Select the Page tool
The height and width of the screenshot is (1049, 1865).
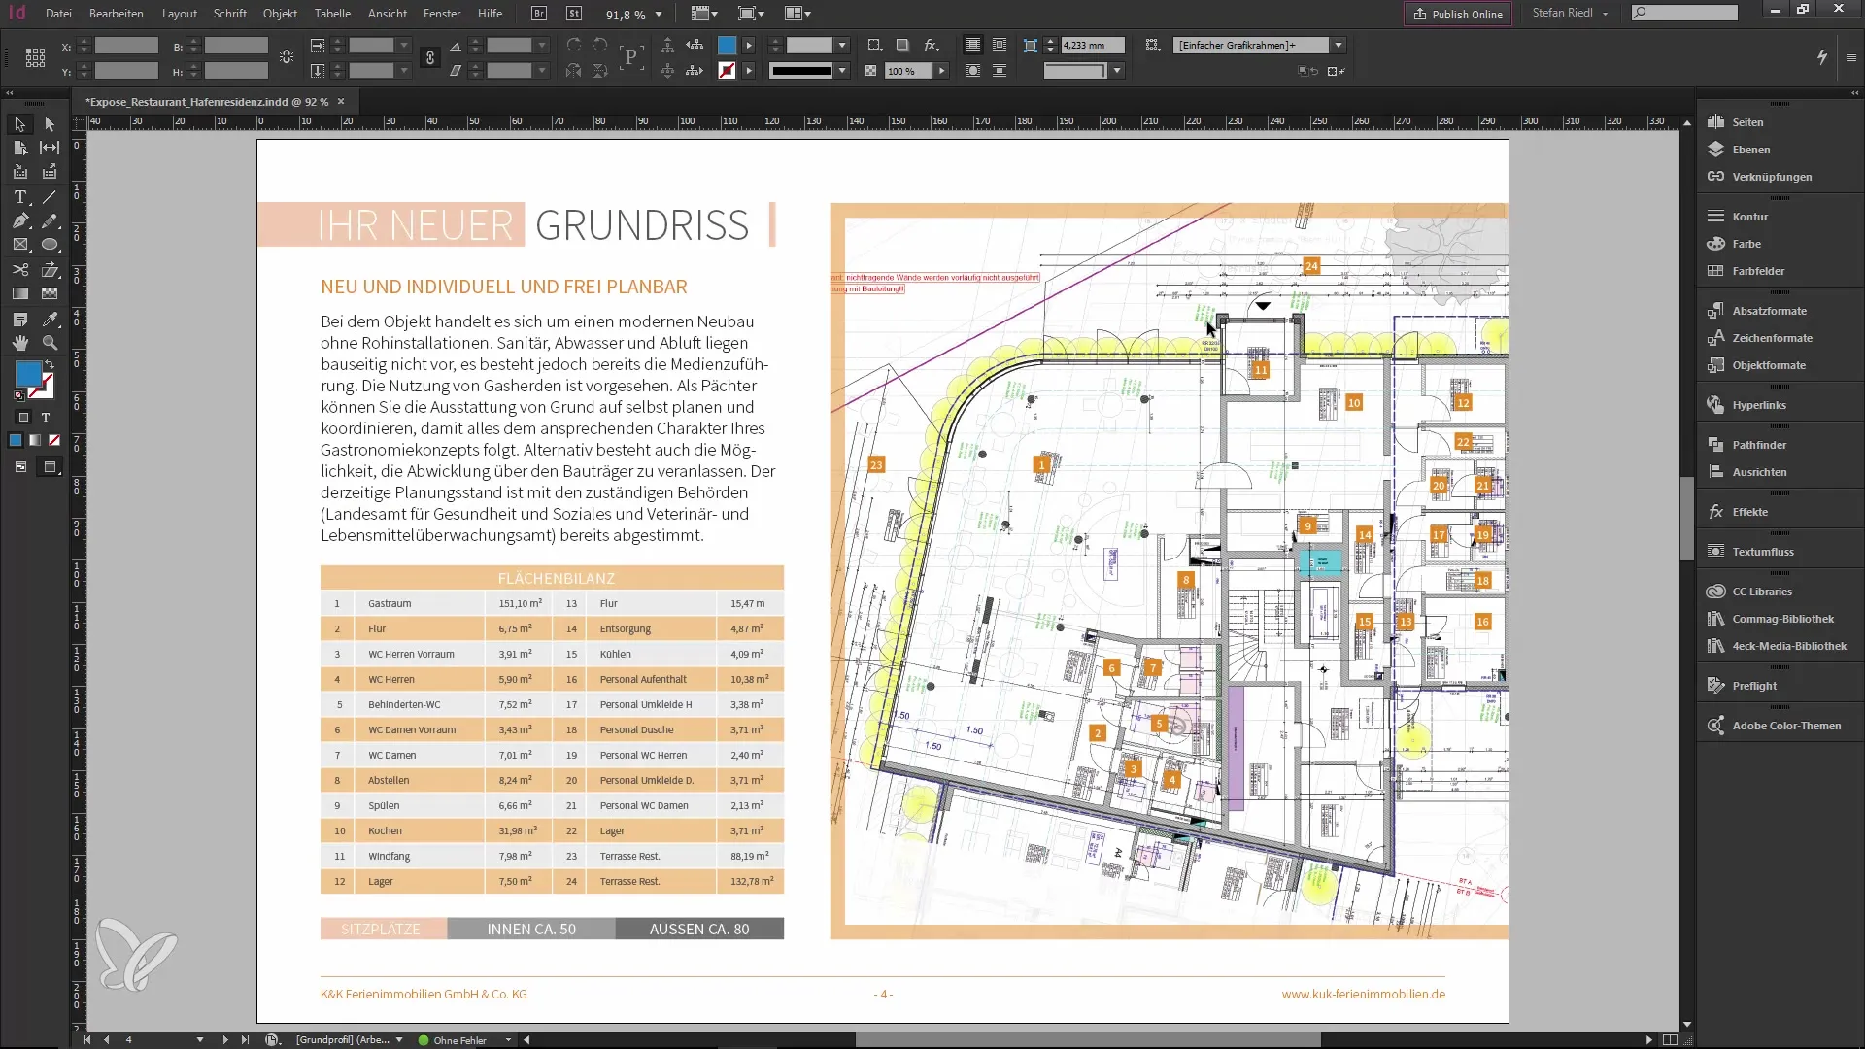pos(20,148)
